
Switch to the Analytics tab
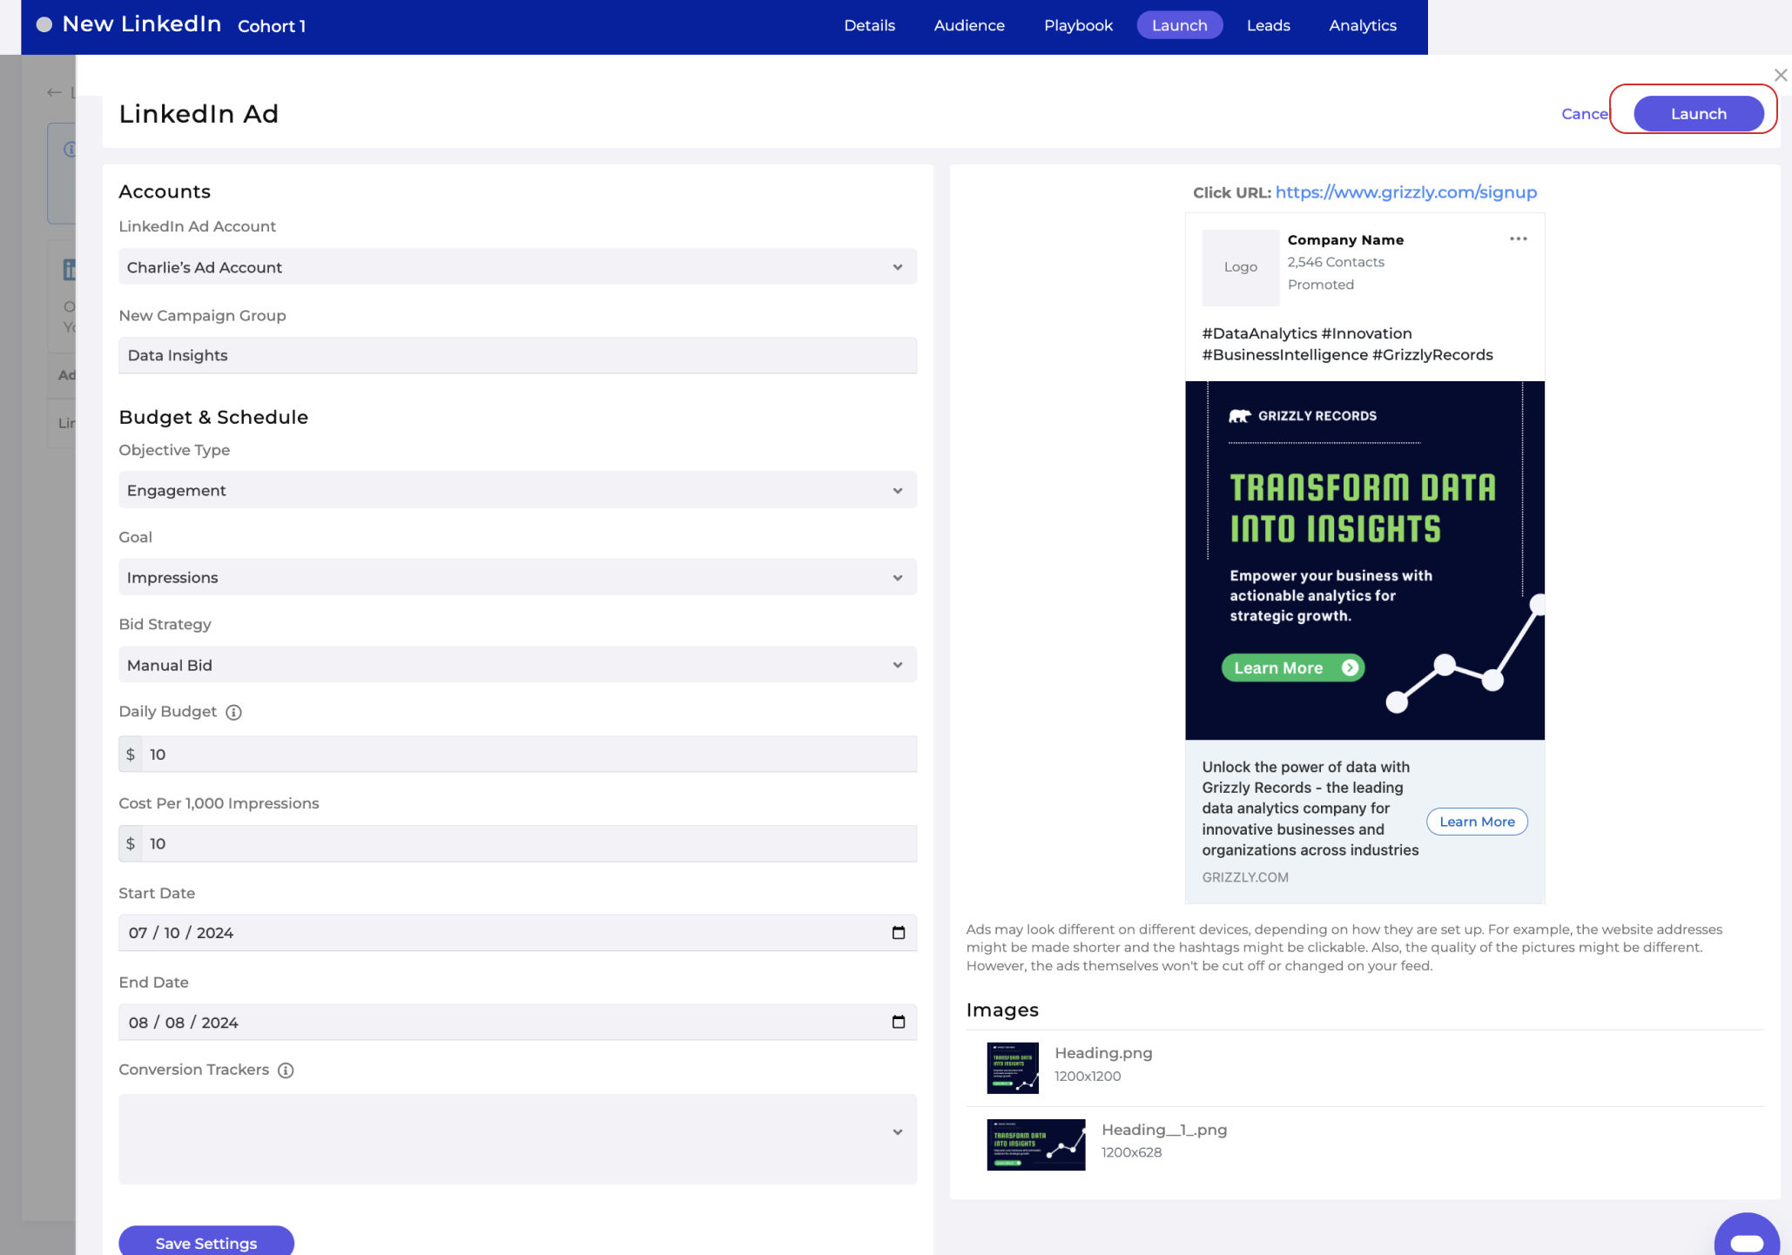pos(1362,25)
